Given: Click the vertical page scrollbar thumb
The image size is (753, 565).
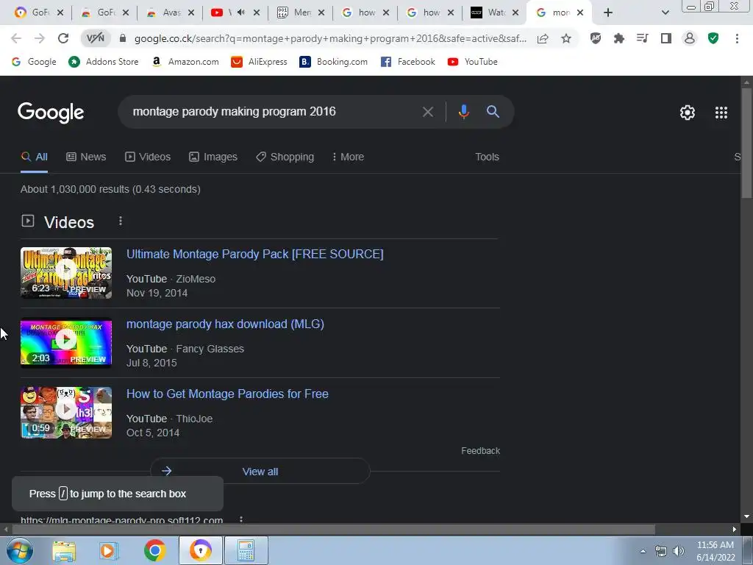Looking at the screenshot, I should (746, 142).
